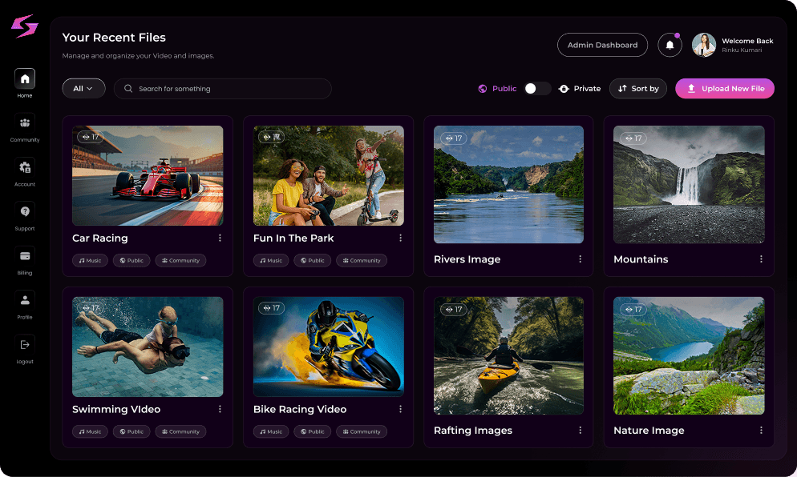Open the Rafting Images thumbnail
The image size is (797, 477).
508,356
